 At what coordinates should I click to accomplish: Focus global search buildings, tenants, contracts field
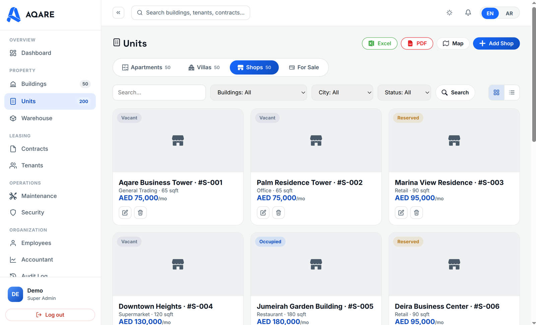tap(191, 13)
